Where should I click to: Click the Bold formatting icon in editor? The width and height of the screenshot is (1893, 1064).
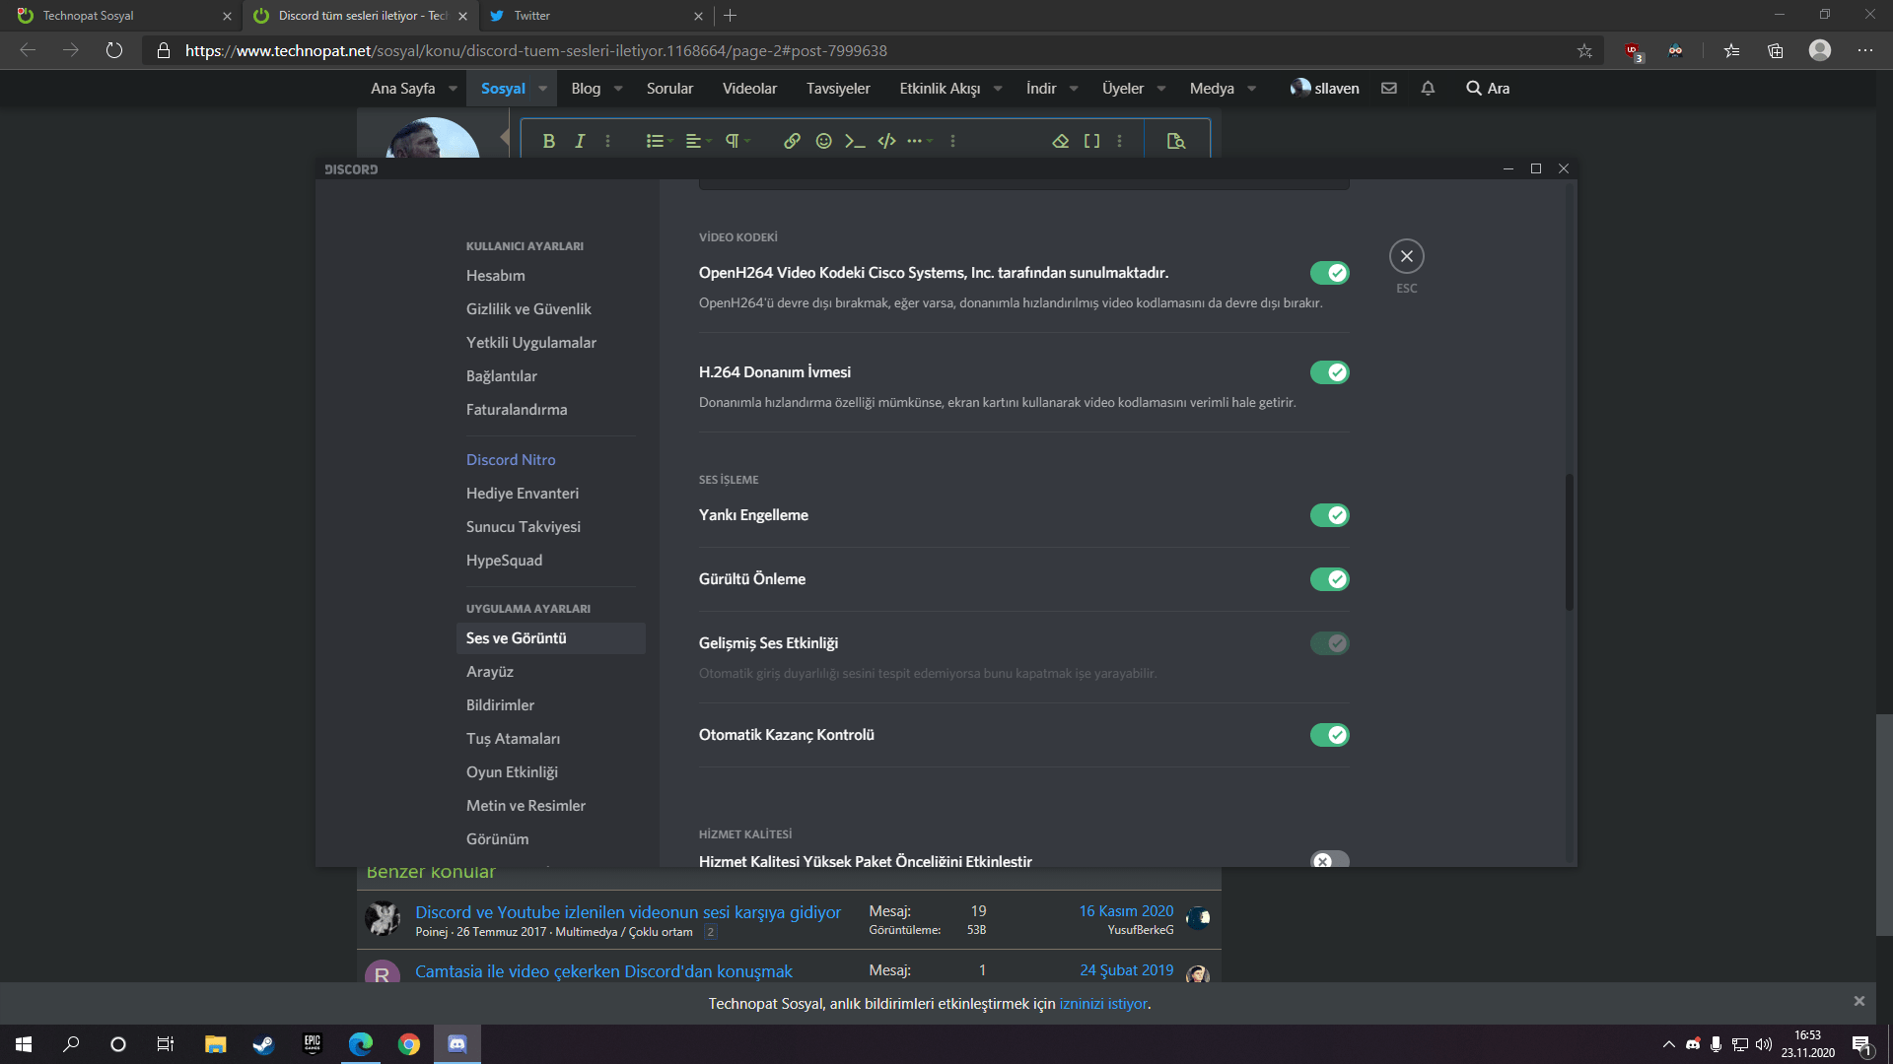pyautogui.click(x=548, y=141)
